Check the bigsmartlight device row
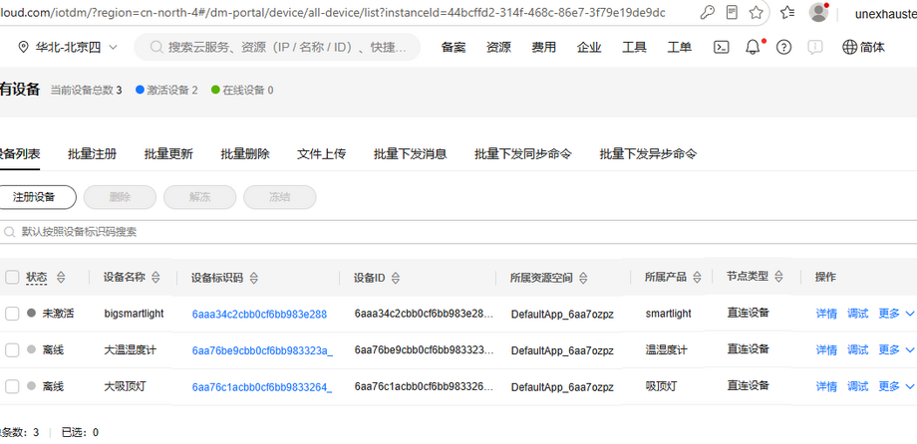 click(x=12, y=314)
